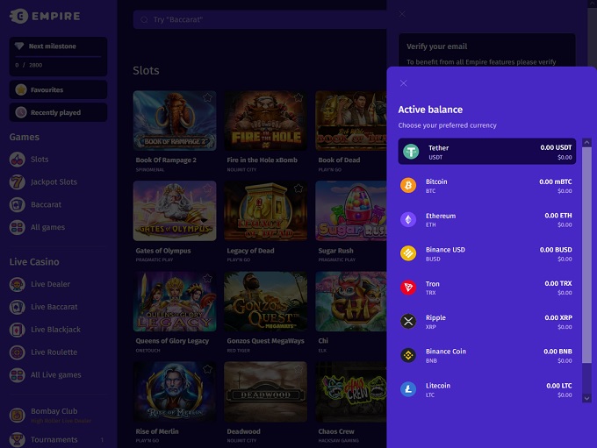This screenshot has width=597, height=448.
Task: Click the 0.00 BNB balance value
Action: point(557,352)
